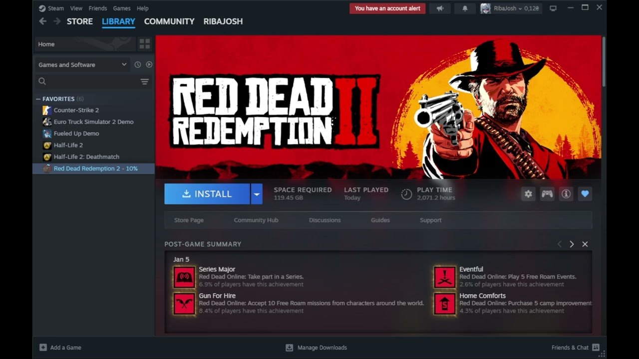Open Games and Software dropdown

(82, 65)
